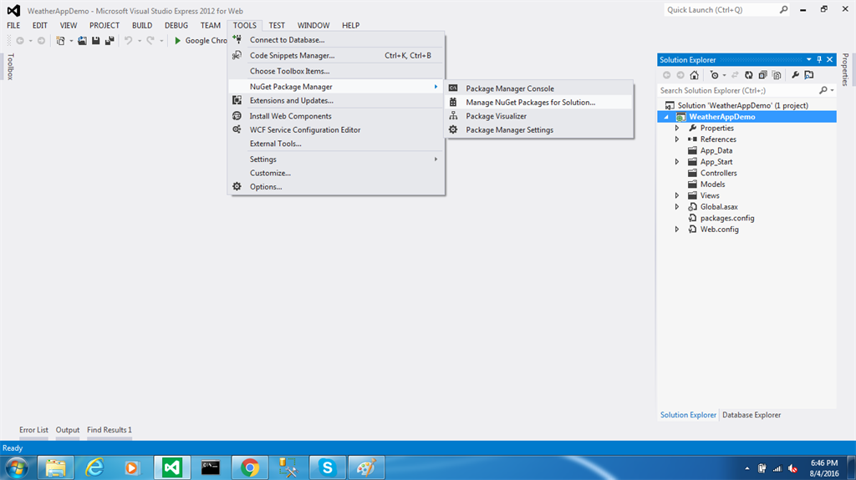Switch to the Database Explorer tab
Viewport: 856px width, 480px height.
coord(752,415)
